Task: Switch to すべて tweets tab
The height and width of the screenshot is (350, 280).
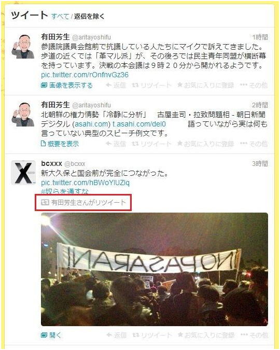Action: point(60,16)
